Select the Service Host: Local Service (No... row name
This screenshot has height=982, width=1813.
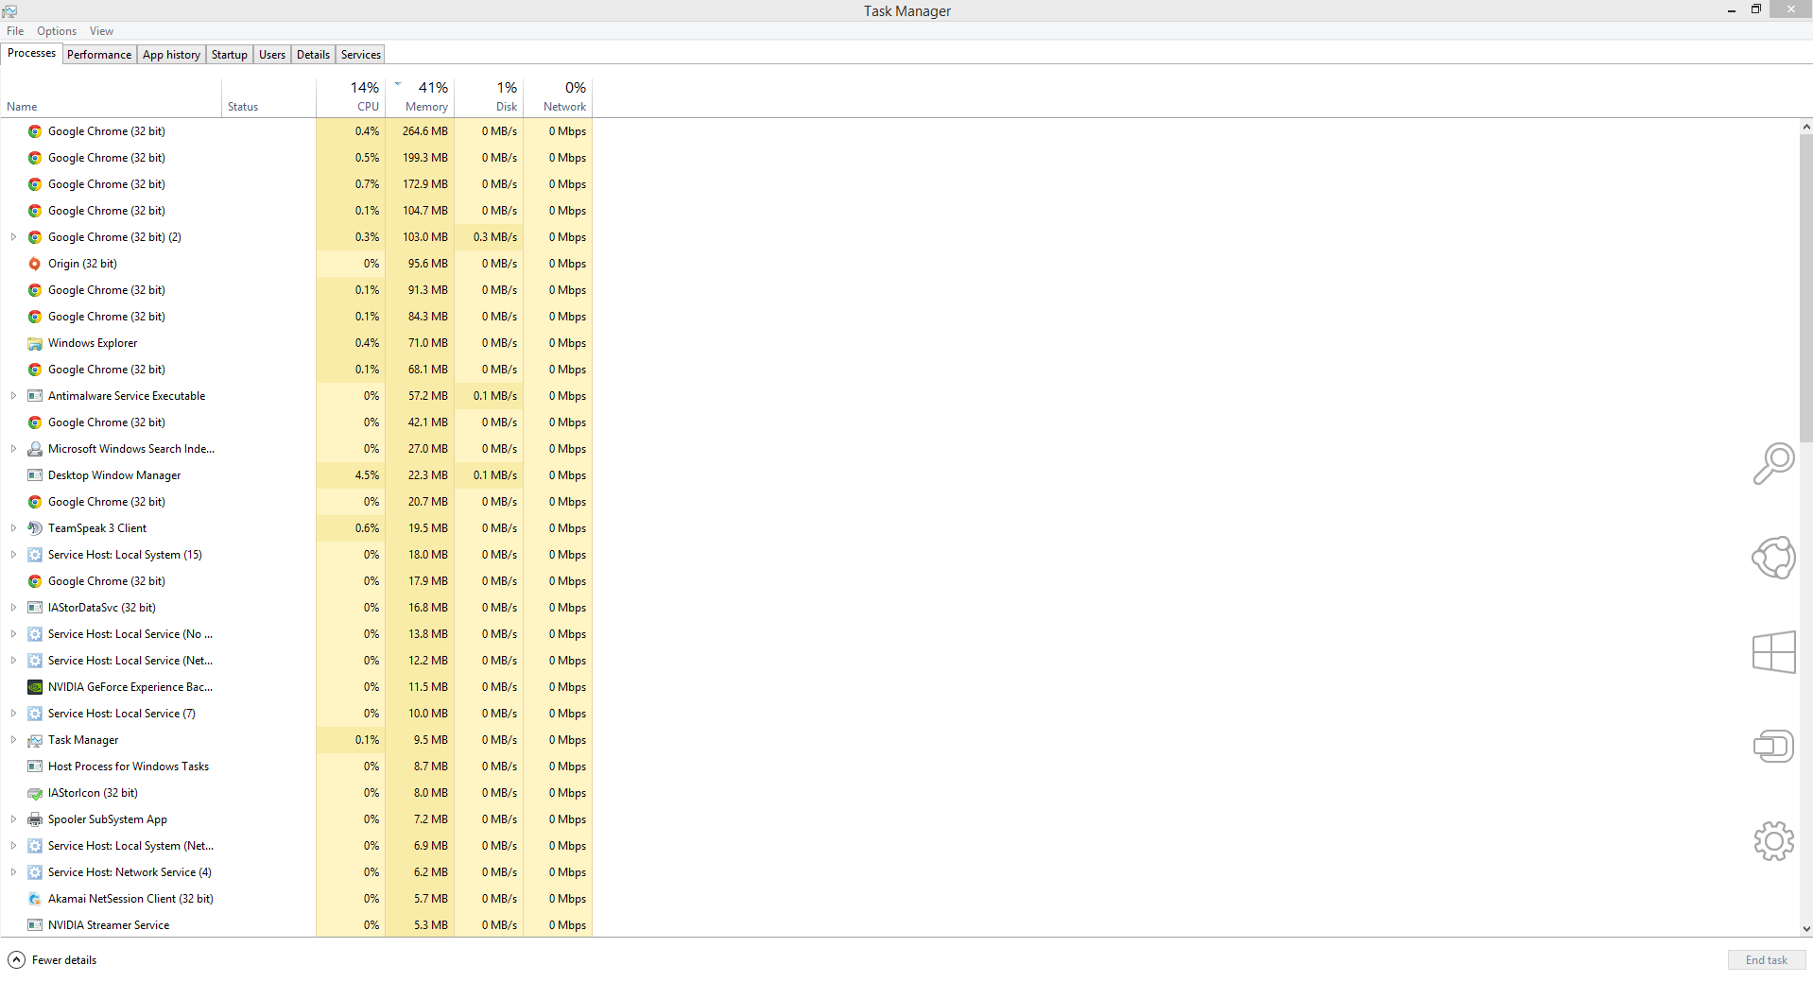[x=130, y=634]
